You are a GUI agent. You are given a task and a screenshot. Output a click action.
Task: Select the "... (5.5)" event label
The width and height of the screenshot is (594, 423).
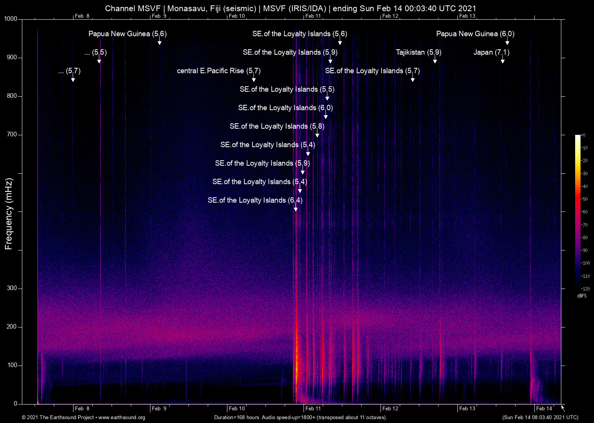click(95, 52)
